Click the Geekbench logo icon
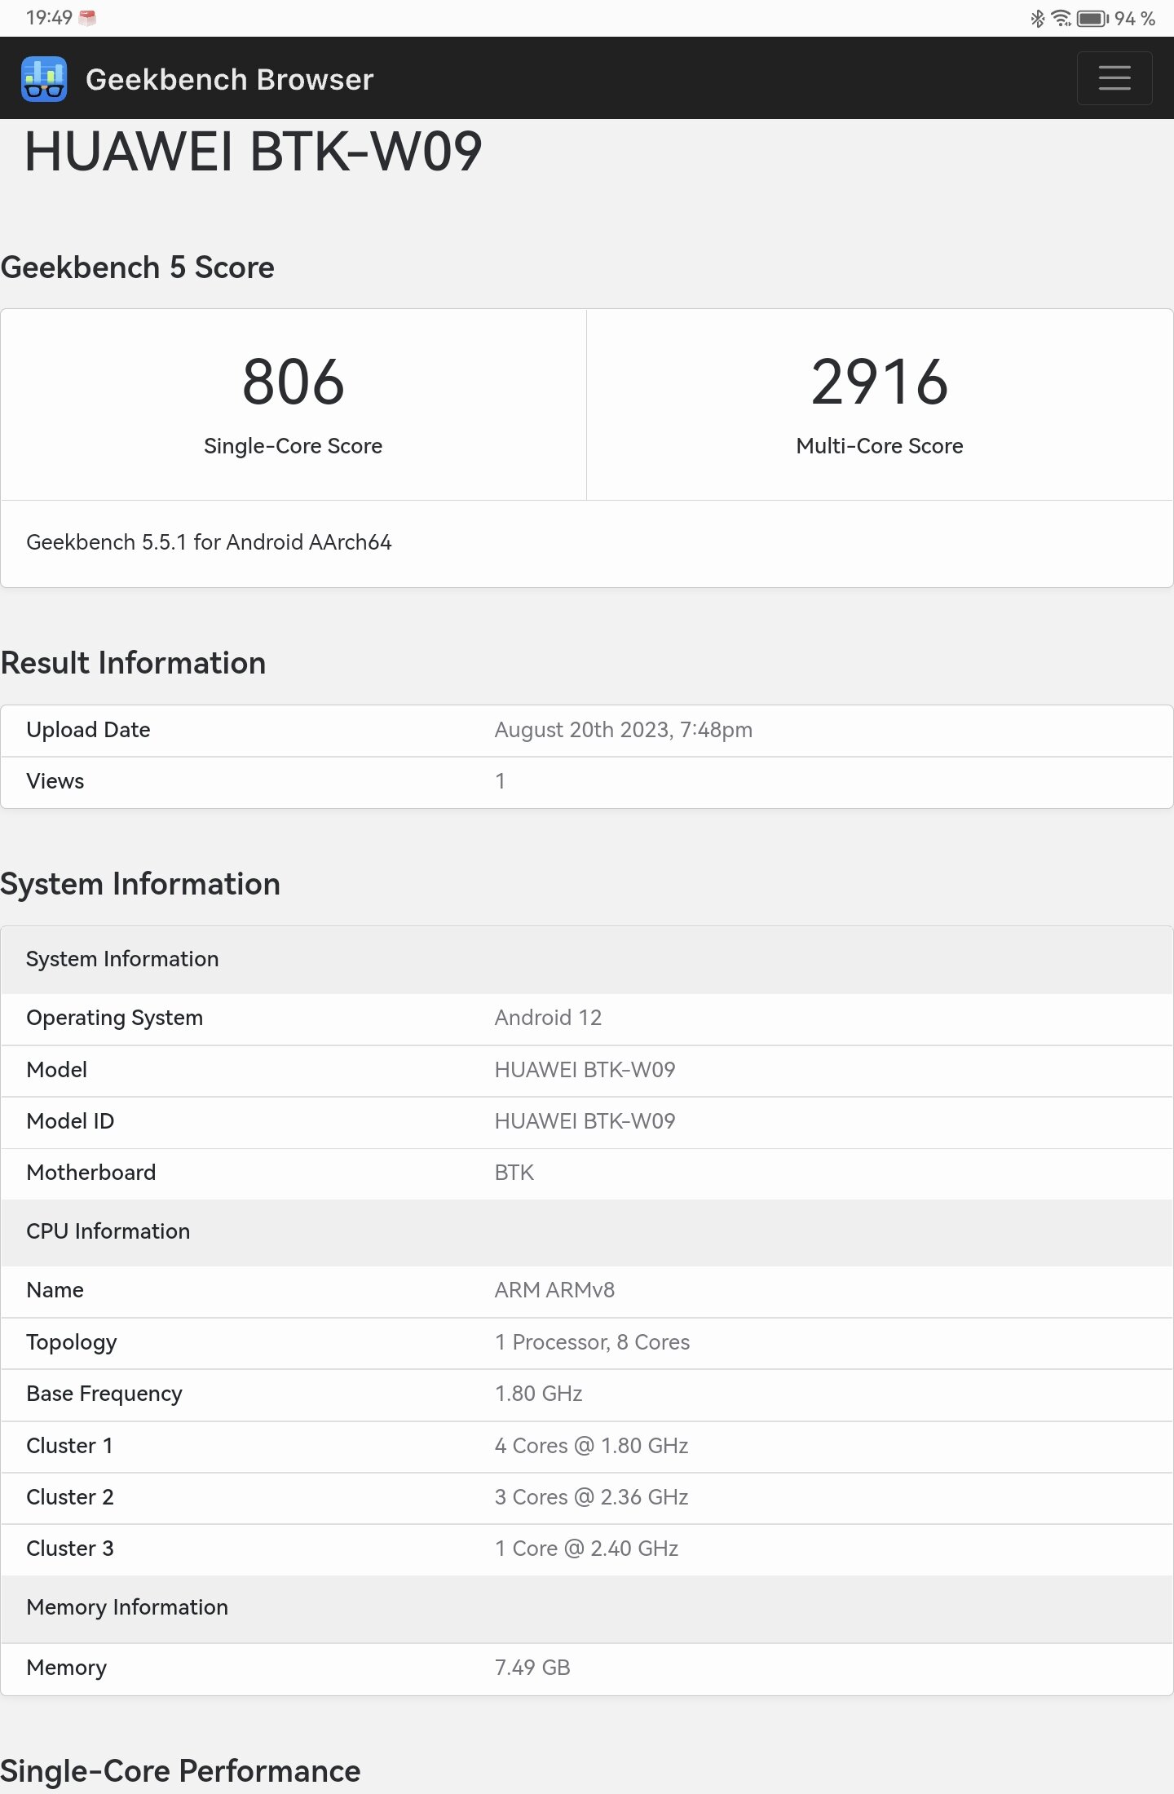Screen dimensions: 1174x1794 [44, 79]
